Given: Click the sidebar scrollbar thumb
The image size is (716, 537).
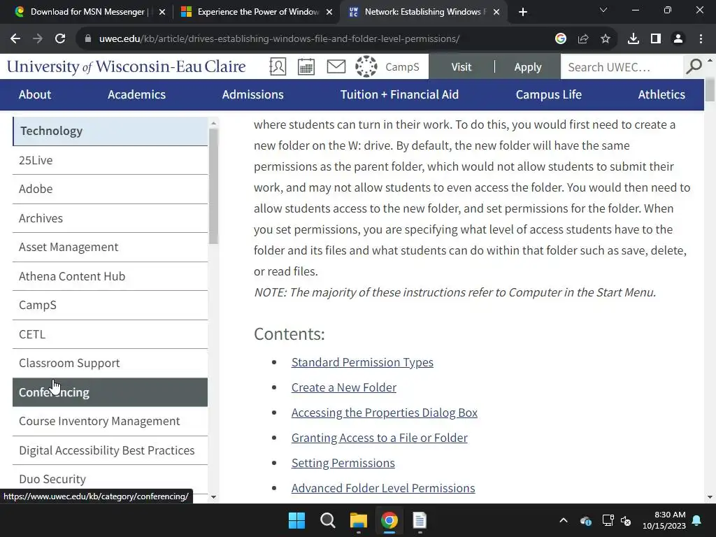Looking at the screenshot, I should tap(213, 186).
